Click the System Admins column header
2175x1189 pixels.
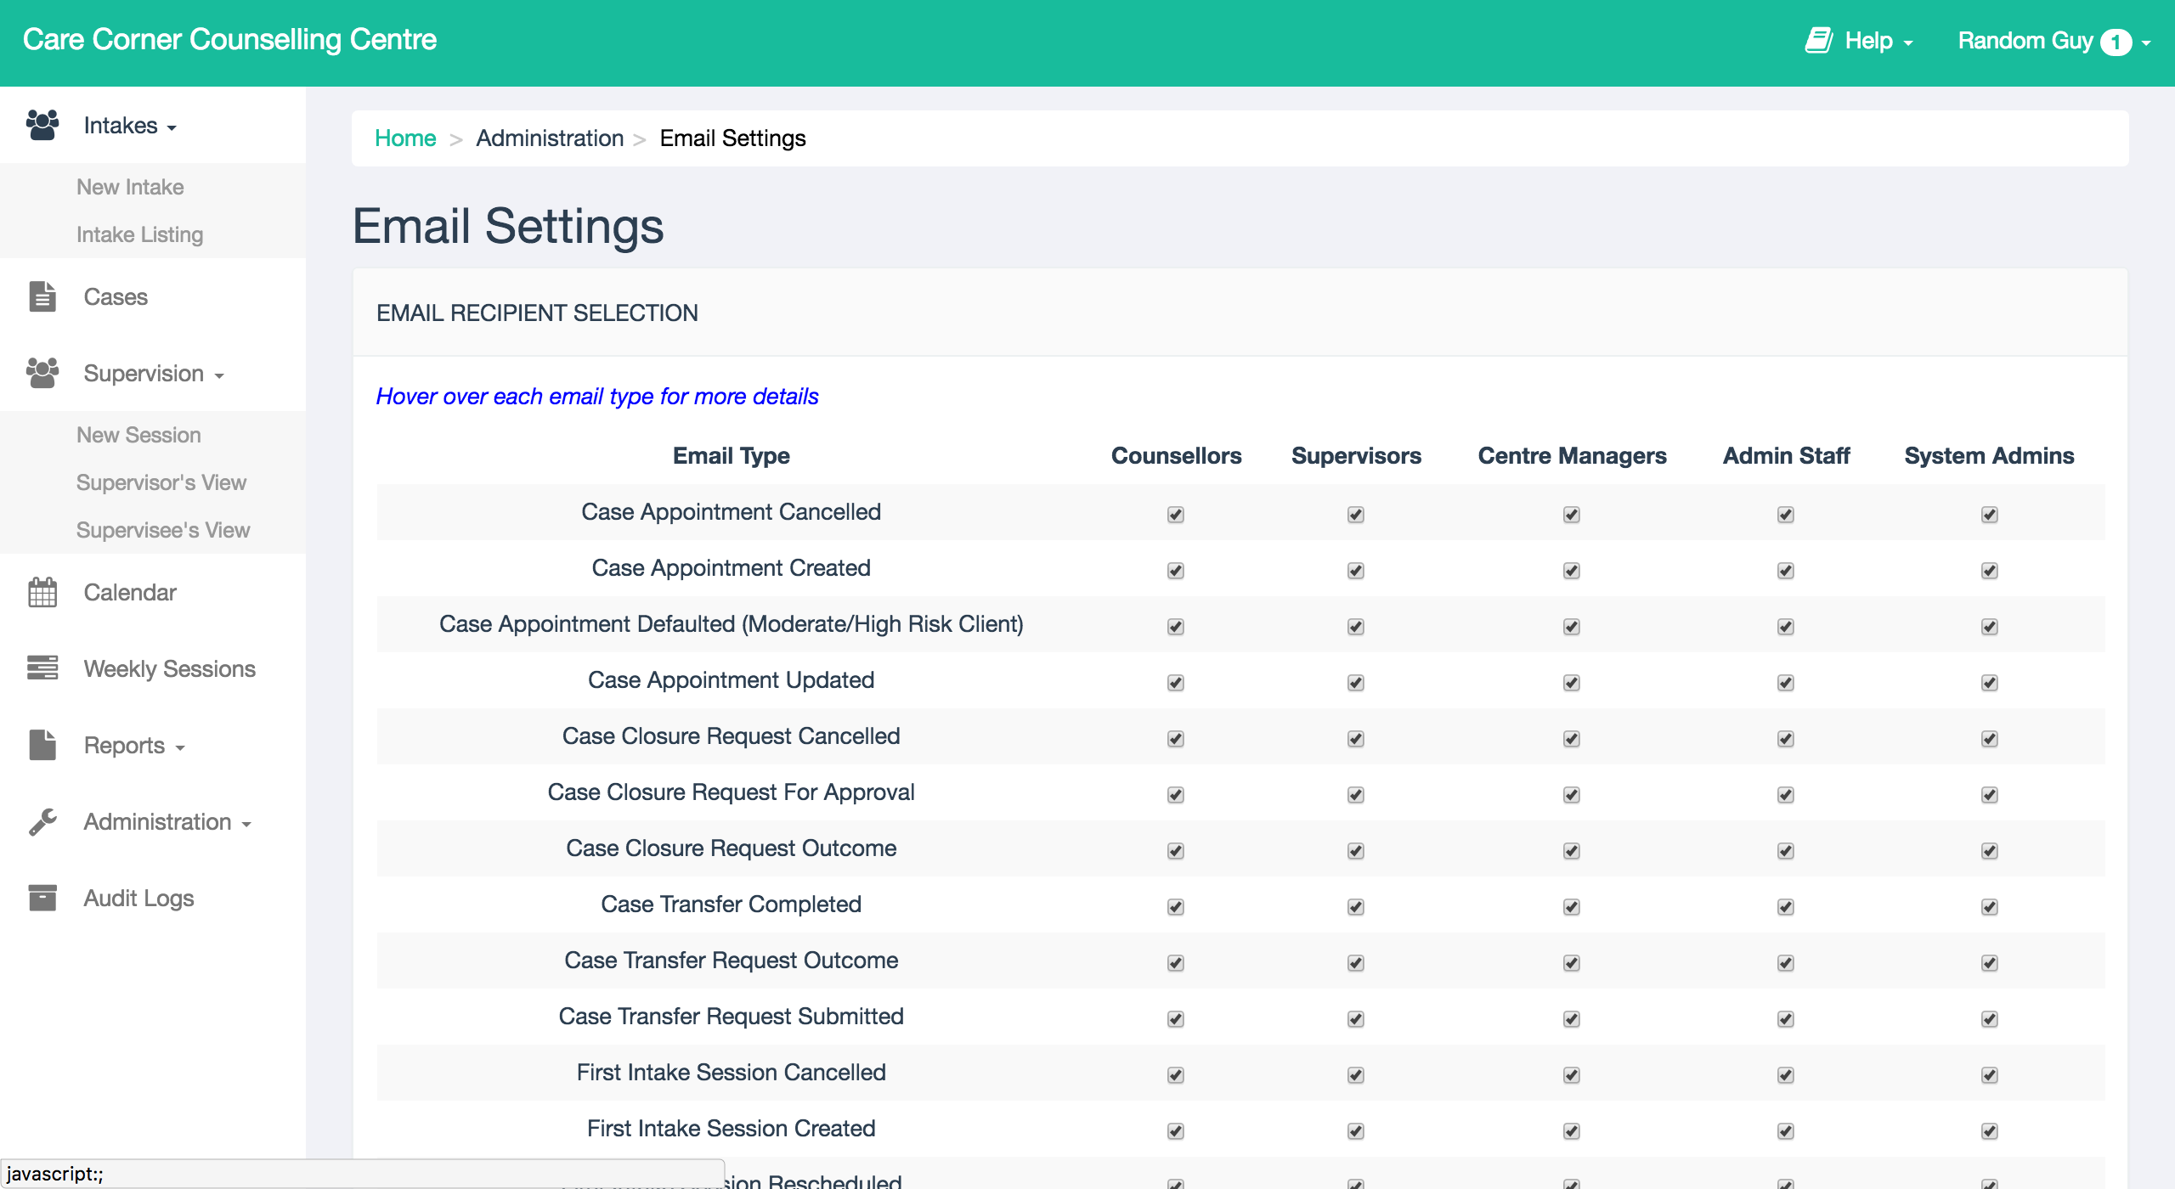[1989, 456]
